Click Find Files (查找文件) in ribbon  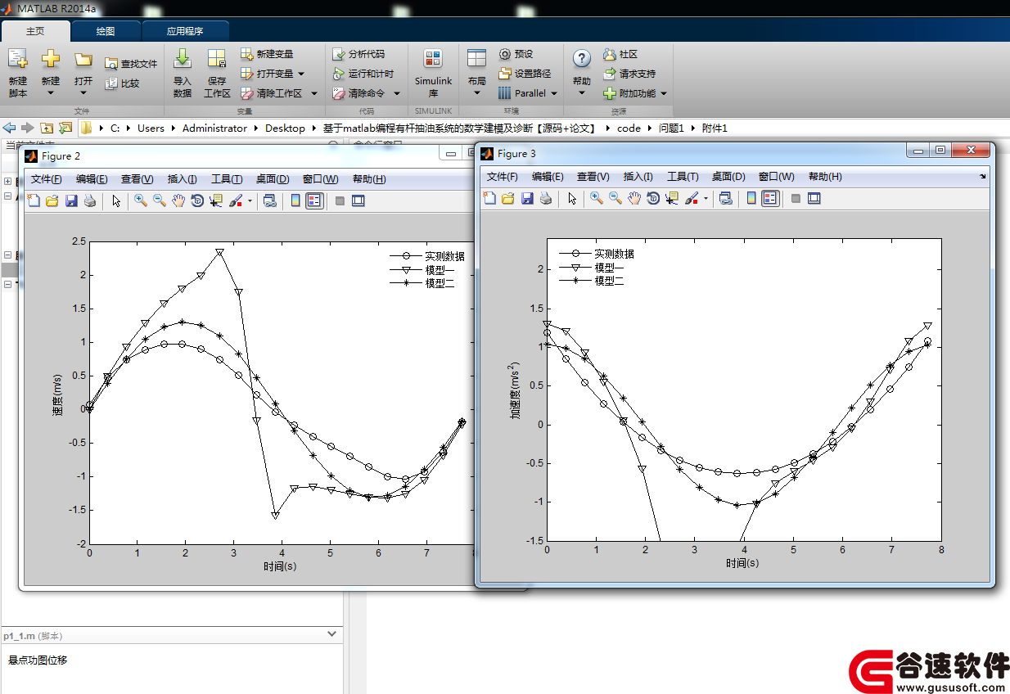click(x=131, y=64)
